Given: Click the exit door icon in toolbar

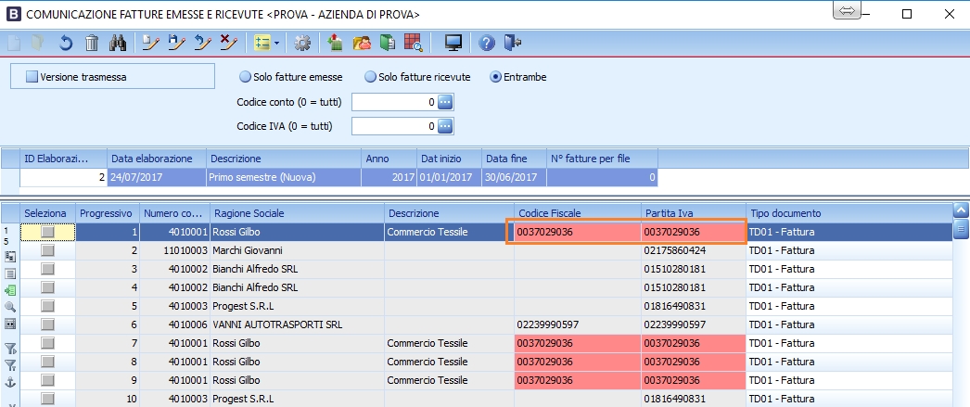Looking at the screenshot, I should [513, 43].
